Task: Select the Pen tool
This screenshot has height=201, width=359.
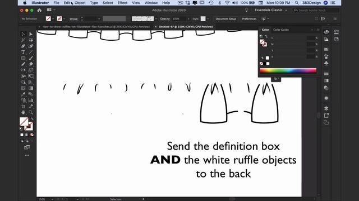Action: point(23,46)
